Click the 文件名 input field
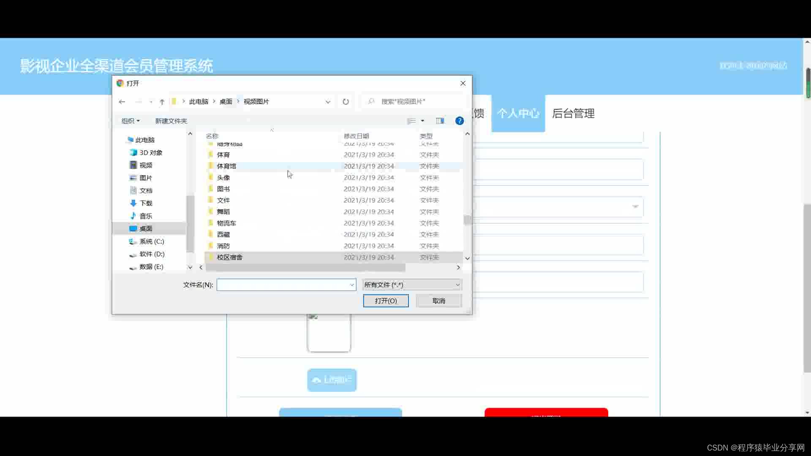 click(283, 285)
